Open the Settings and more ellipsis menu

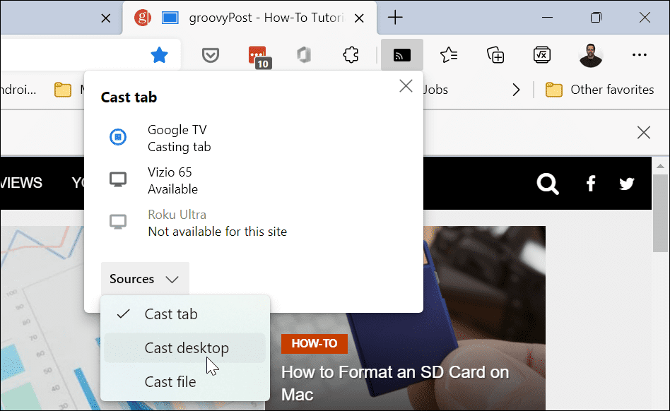639,54
